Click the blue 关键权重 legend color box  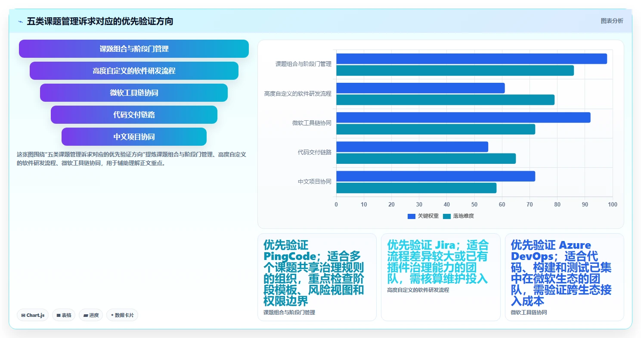tap(411, 216)
